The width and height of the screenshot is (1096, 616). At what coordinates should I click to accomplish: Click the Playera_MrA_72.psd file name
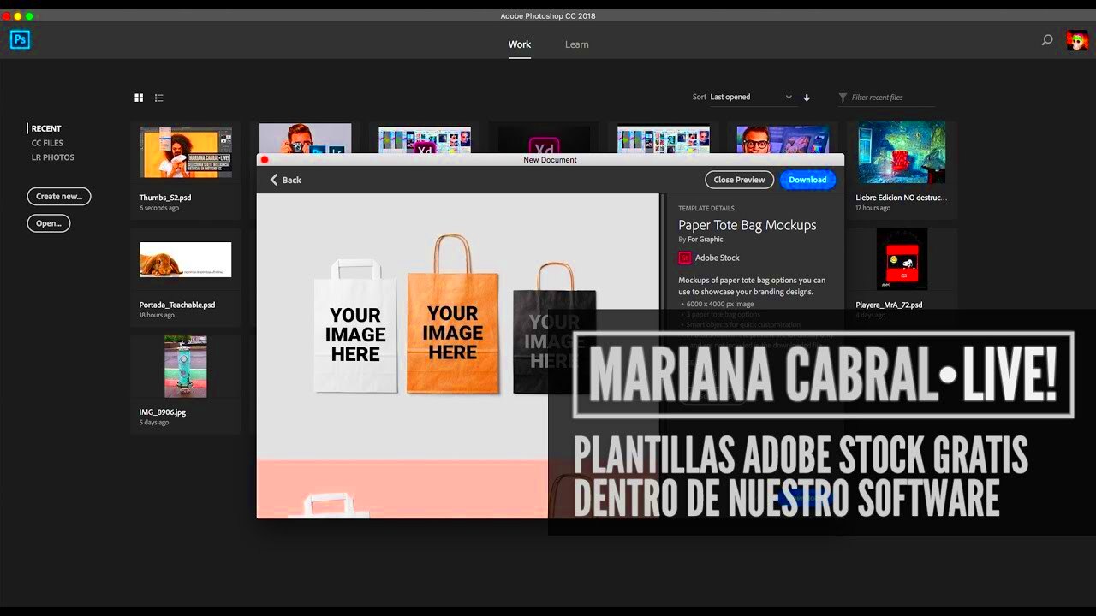pos(889,305)
